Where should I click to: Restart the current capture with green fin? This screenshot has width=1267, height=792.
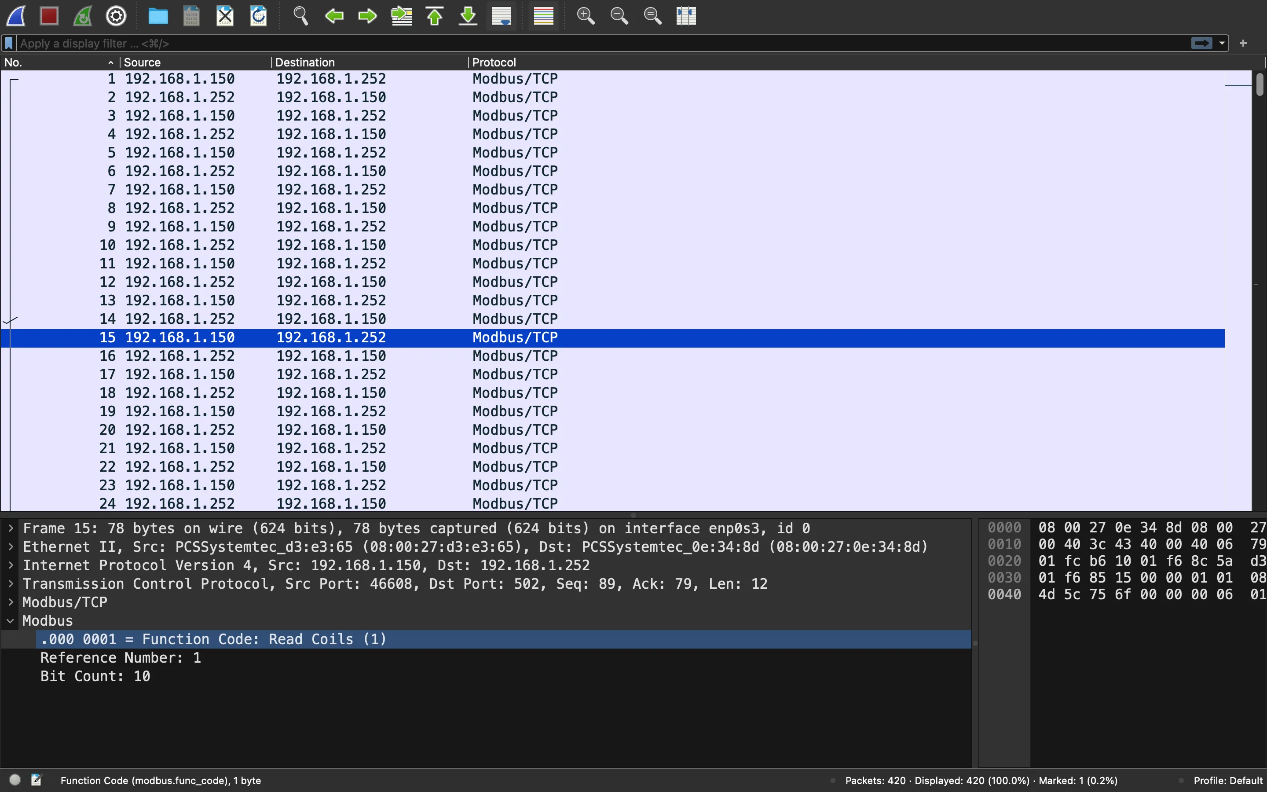point(83,16)
